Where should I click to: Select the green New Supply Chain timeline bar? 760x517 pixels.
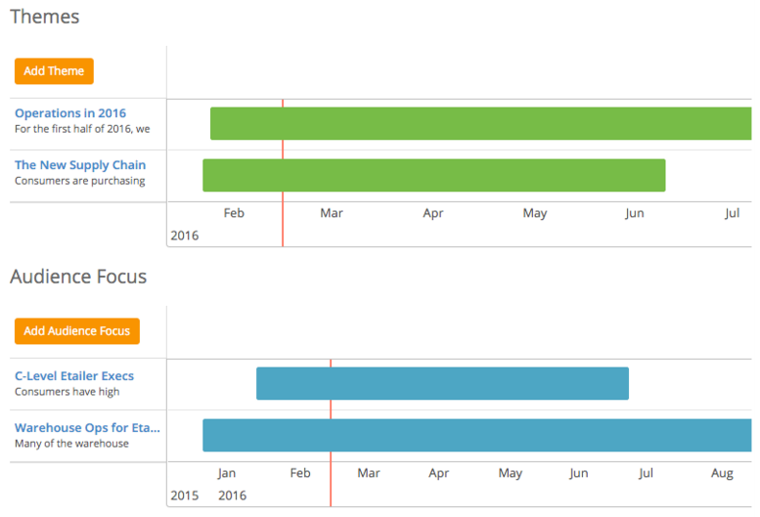coord(433,175)
